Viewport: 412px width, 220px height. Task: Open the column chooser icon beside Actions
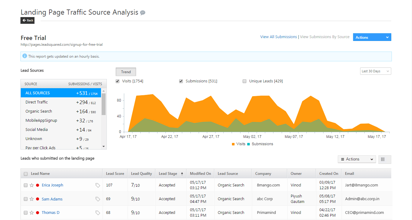pos(385,159)
